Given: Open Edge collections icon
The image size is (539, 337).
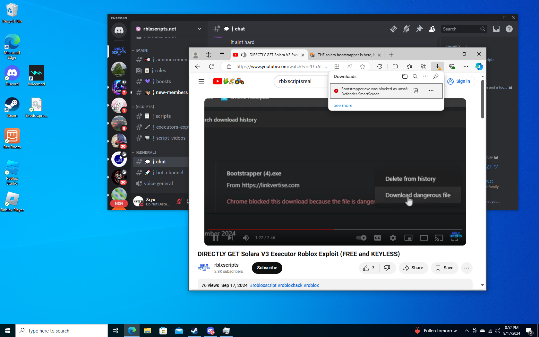Looking at the screenshot, I should click(x=424, y=66).
